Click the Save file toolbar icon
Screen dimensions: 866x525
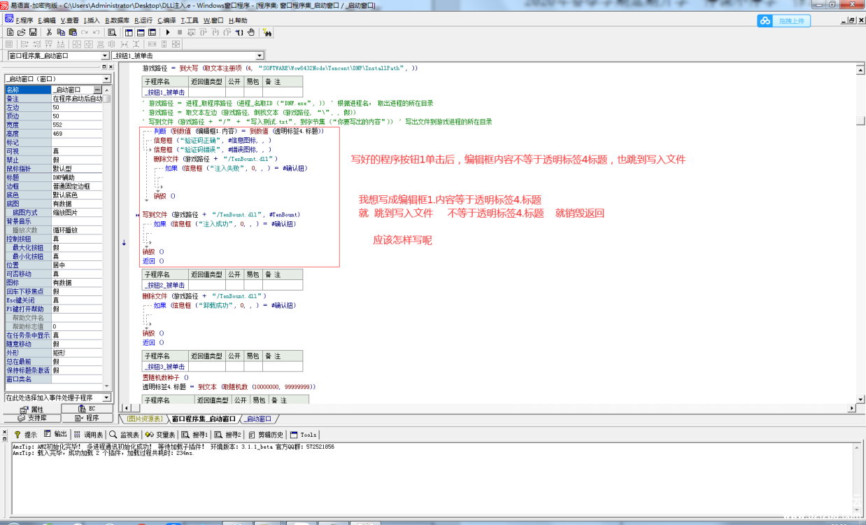pos(32,32)
